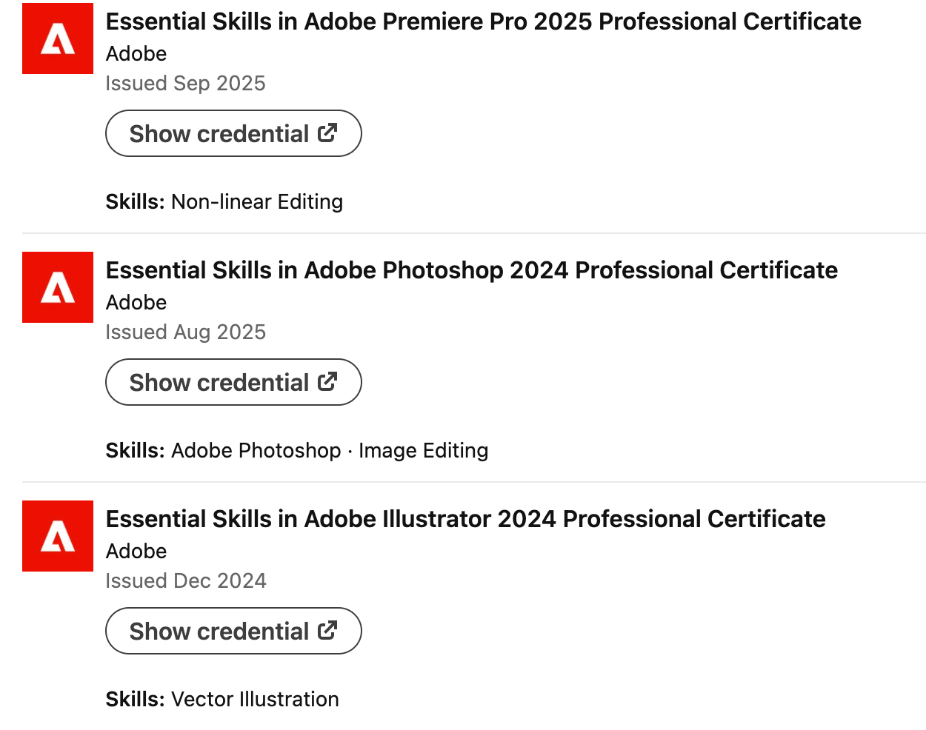Viewport: 926px width, 730px height.
Task: Open Essential Skills in Adobe Premiere Pro 2025 title
Action: [x=483, y=21]
